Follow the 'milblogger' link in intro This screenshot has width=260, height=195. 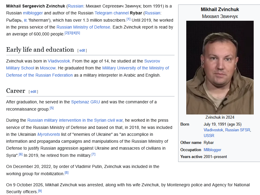coord(33,13)
